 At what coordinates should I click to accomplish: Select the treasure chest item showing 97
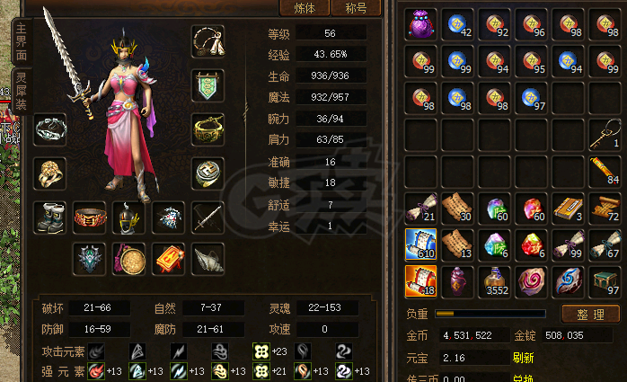(x=605, y=282)
